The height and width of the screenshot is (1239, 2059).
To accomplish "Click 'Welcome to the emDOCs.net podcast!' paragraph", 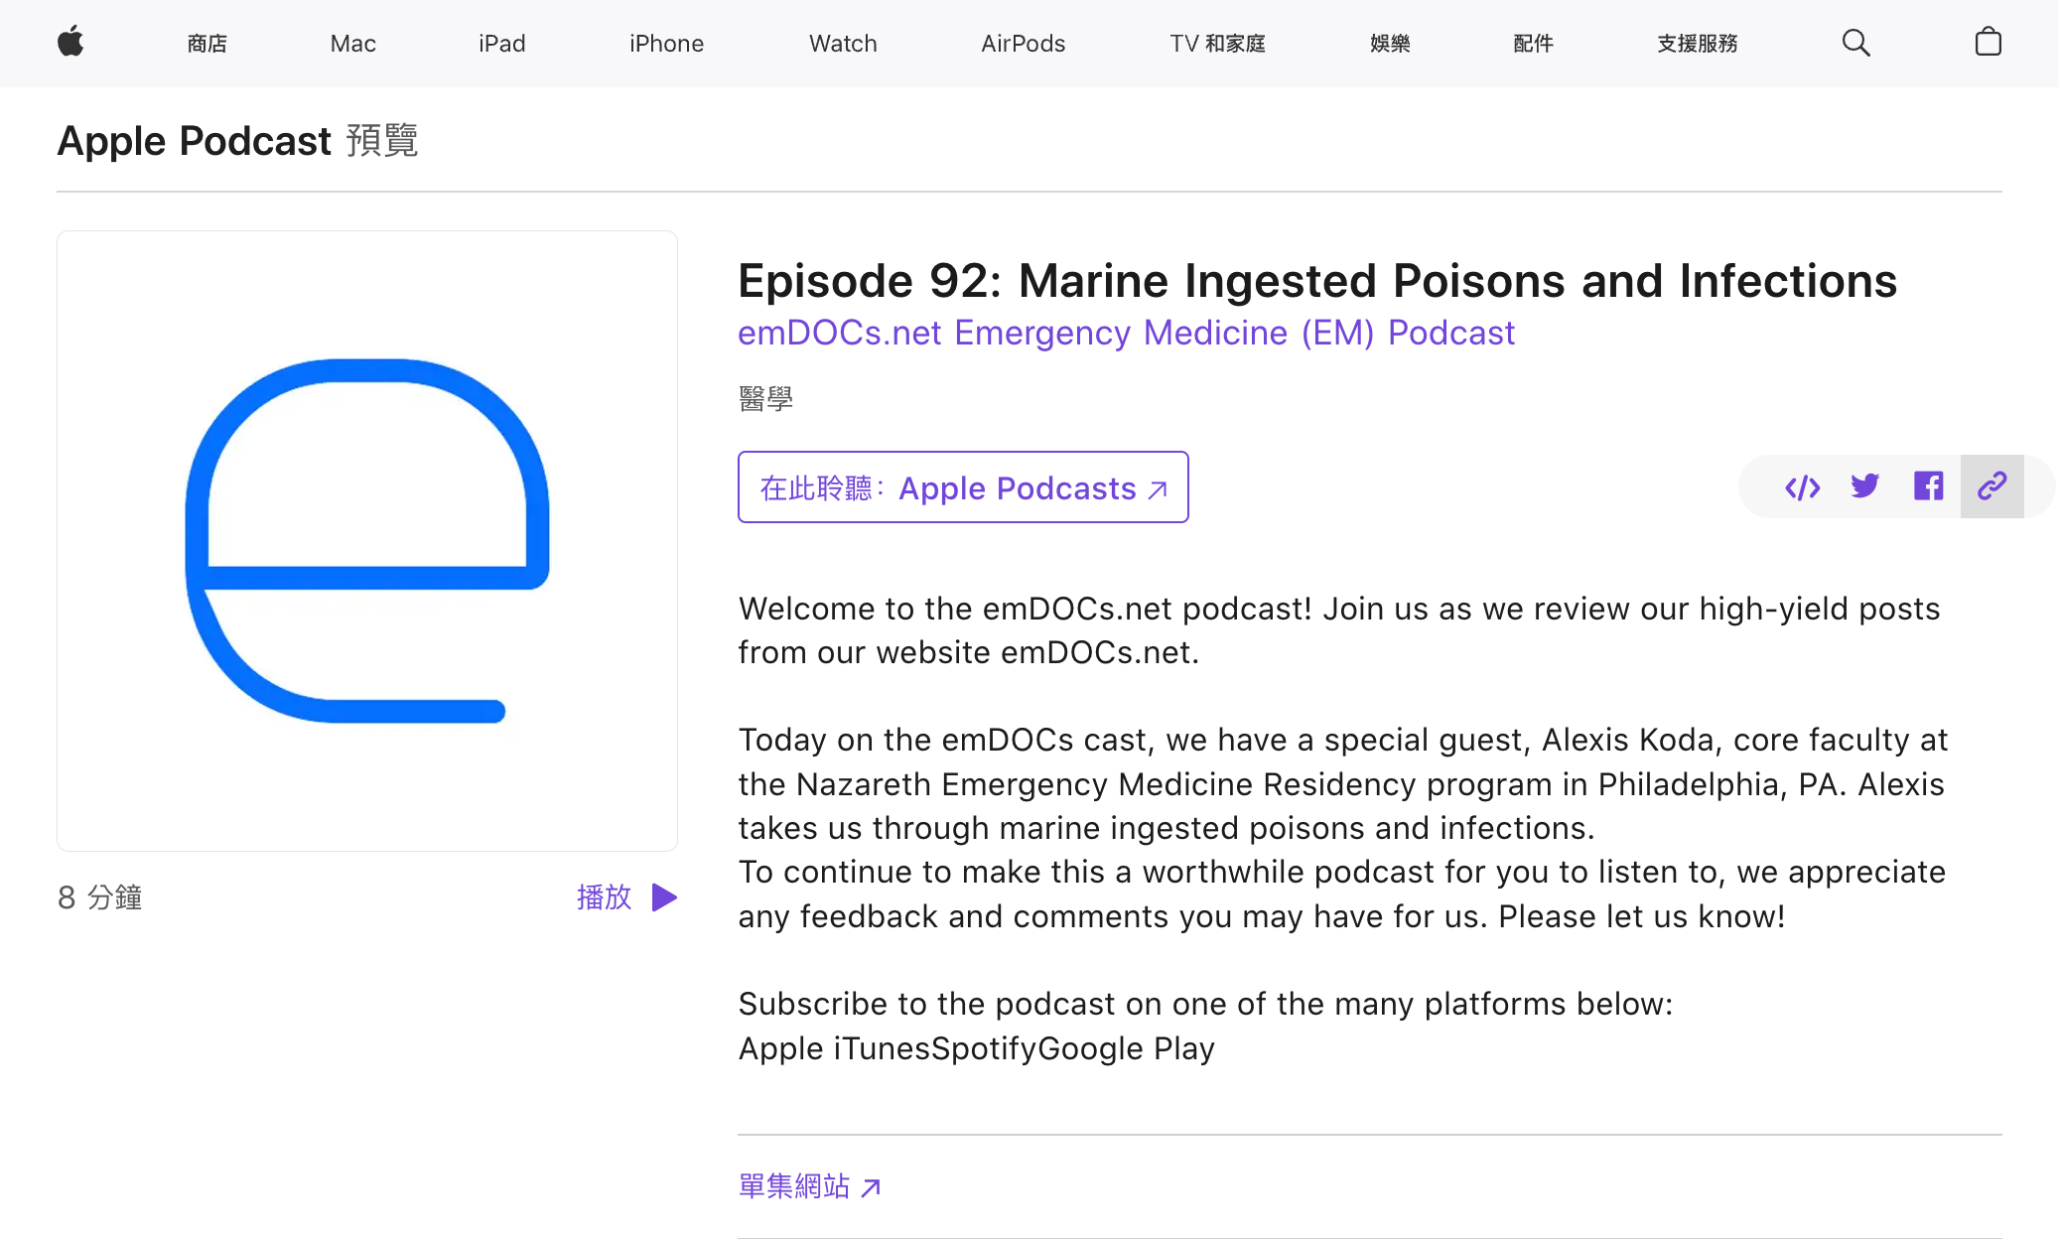I will point(1338,630).
